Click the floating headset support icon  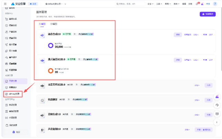[217, 105]
